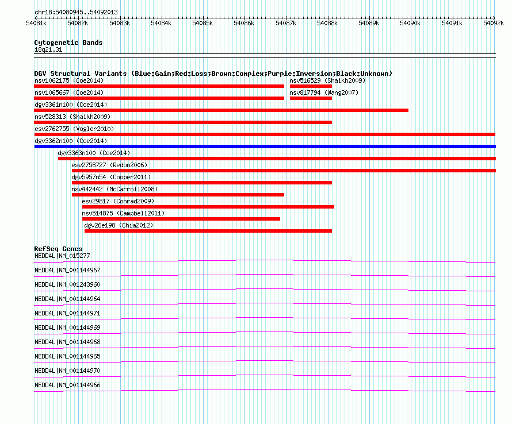
Task: Select dgv3363n100 (Coe2014) variant label
Action: [94, 153]
